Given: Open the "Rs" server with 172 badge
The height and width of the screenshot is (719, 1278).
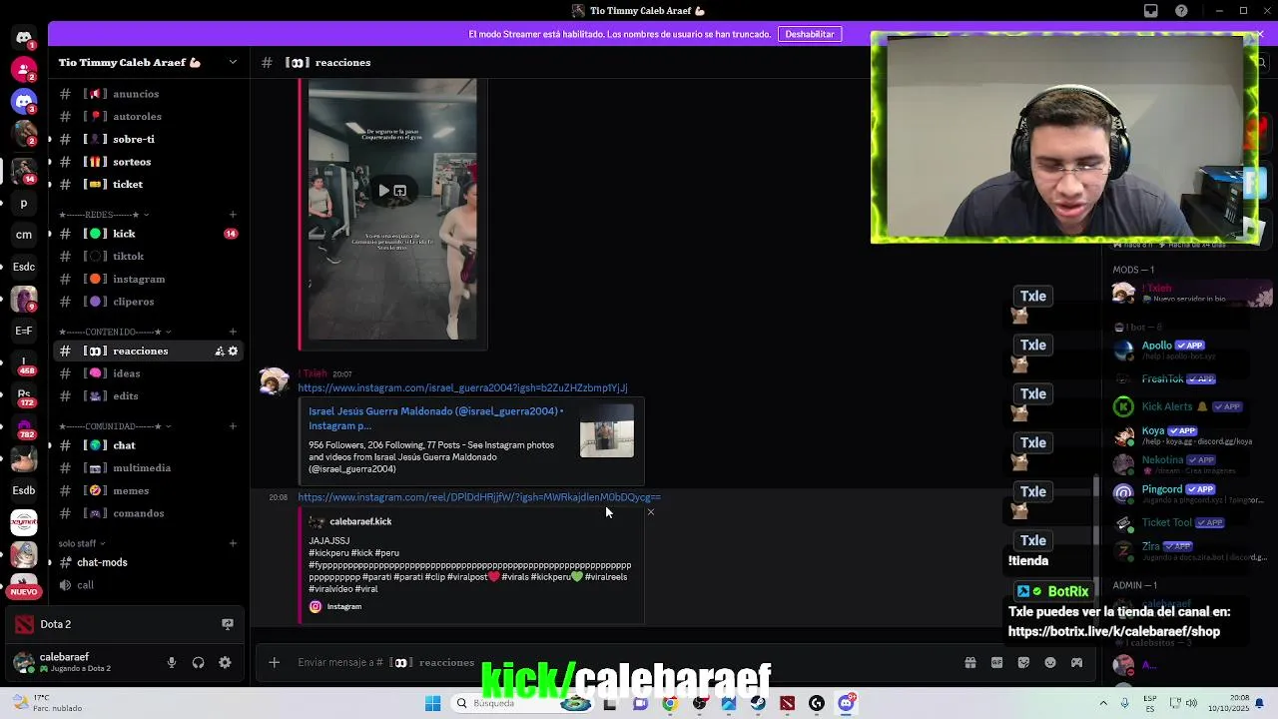Looking at the screenshot, I should click(24, 394).
